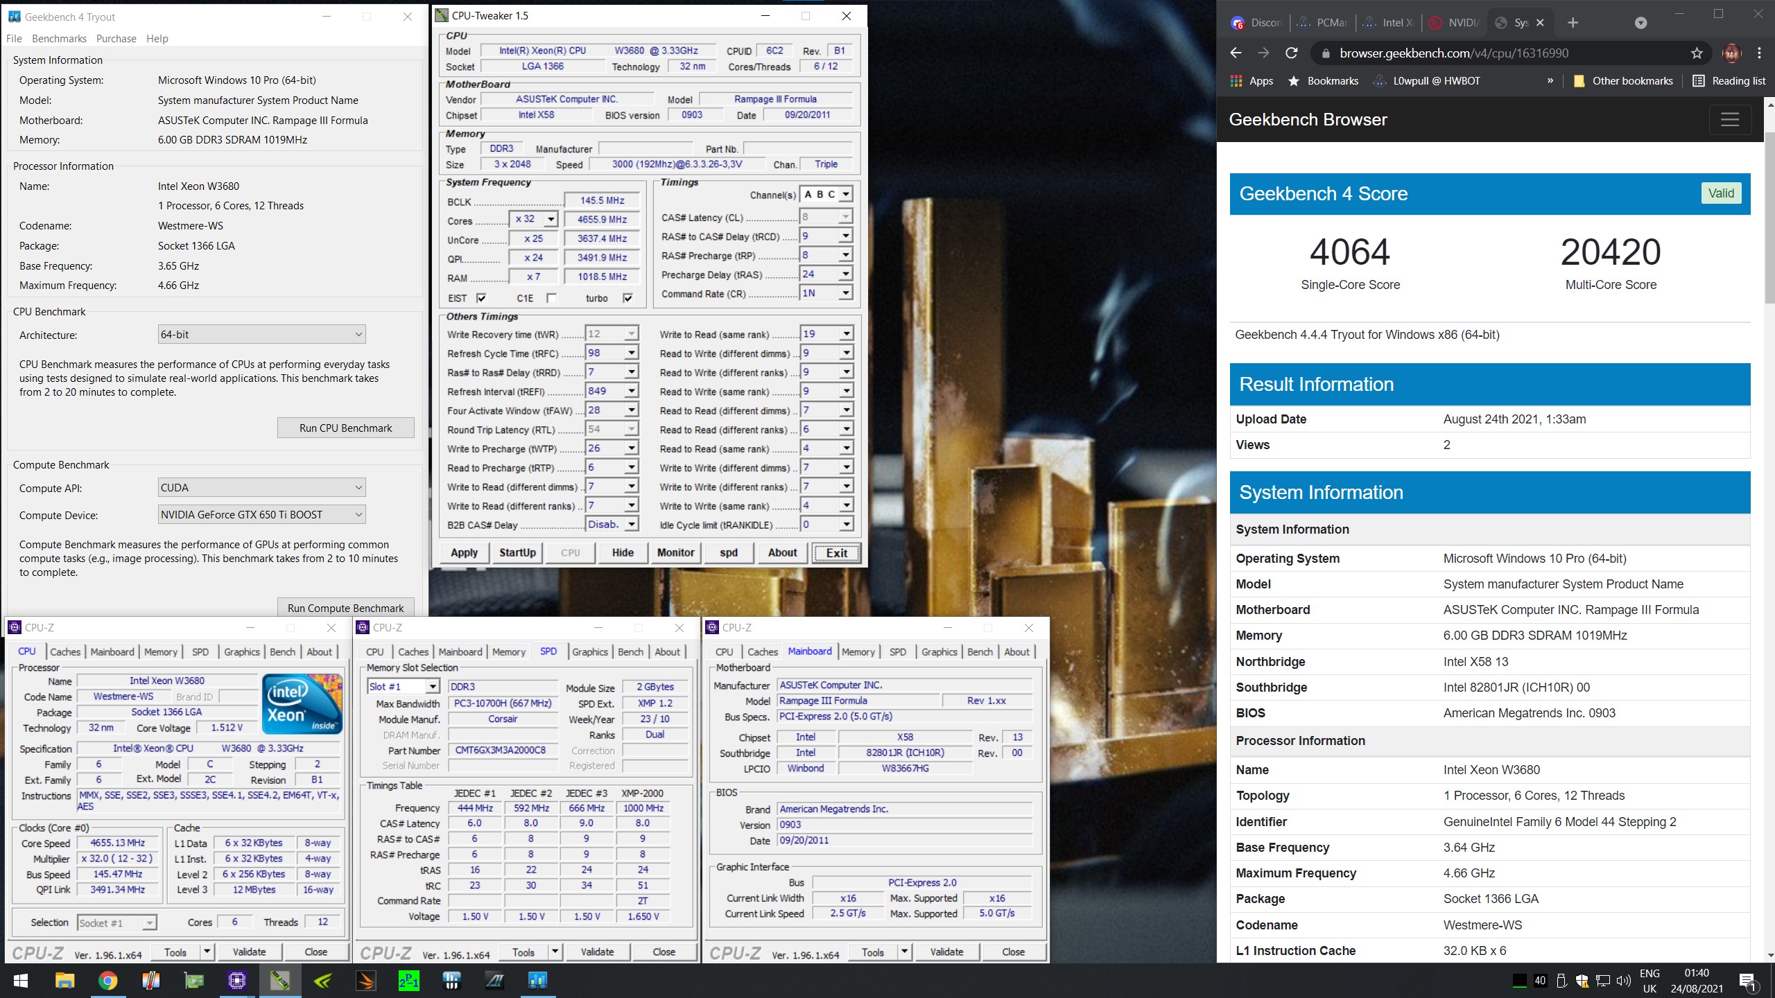
Task: Click Validate in the CPU-Z SPD tab window
Action: [x=597, y=952]
